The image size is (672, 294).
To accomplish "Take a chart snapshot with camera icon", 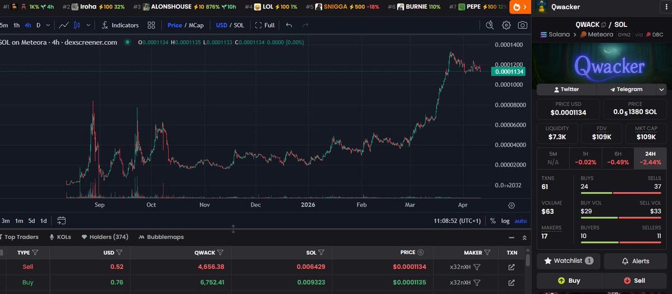I will click(522, 25).
